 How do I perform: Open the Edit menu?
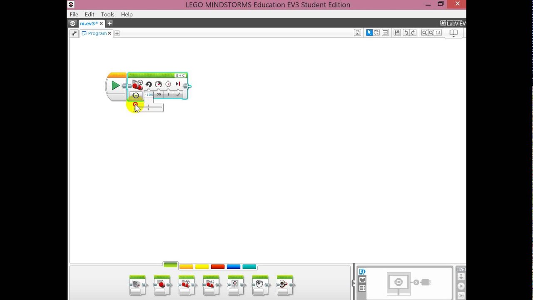(90, 14)
